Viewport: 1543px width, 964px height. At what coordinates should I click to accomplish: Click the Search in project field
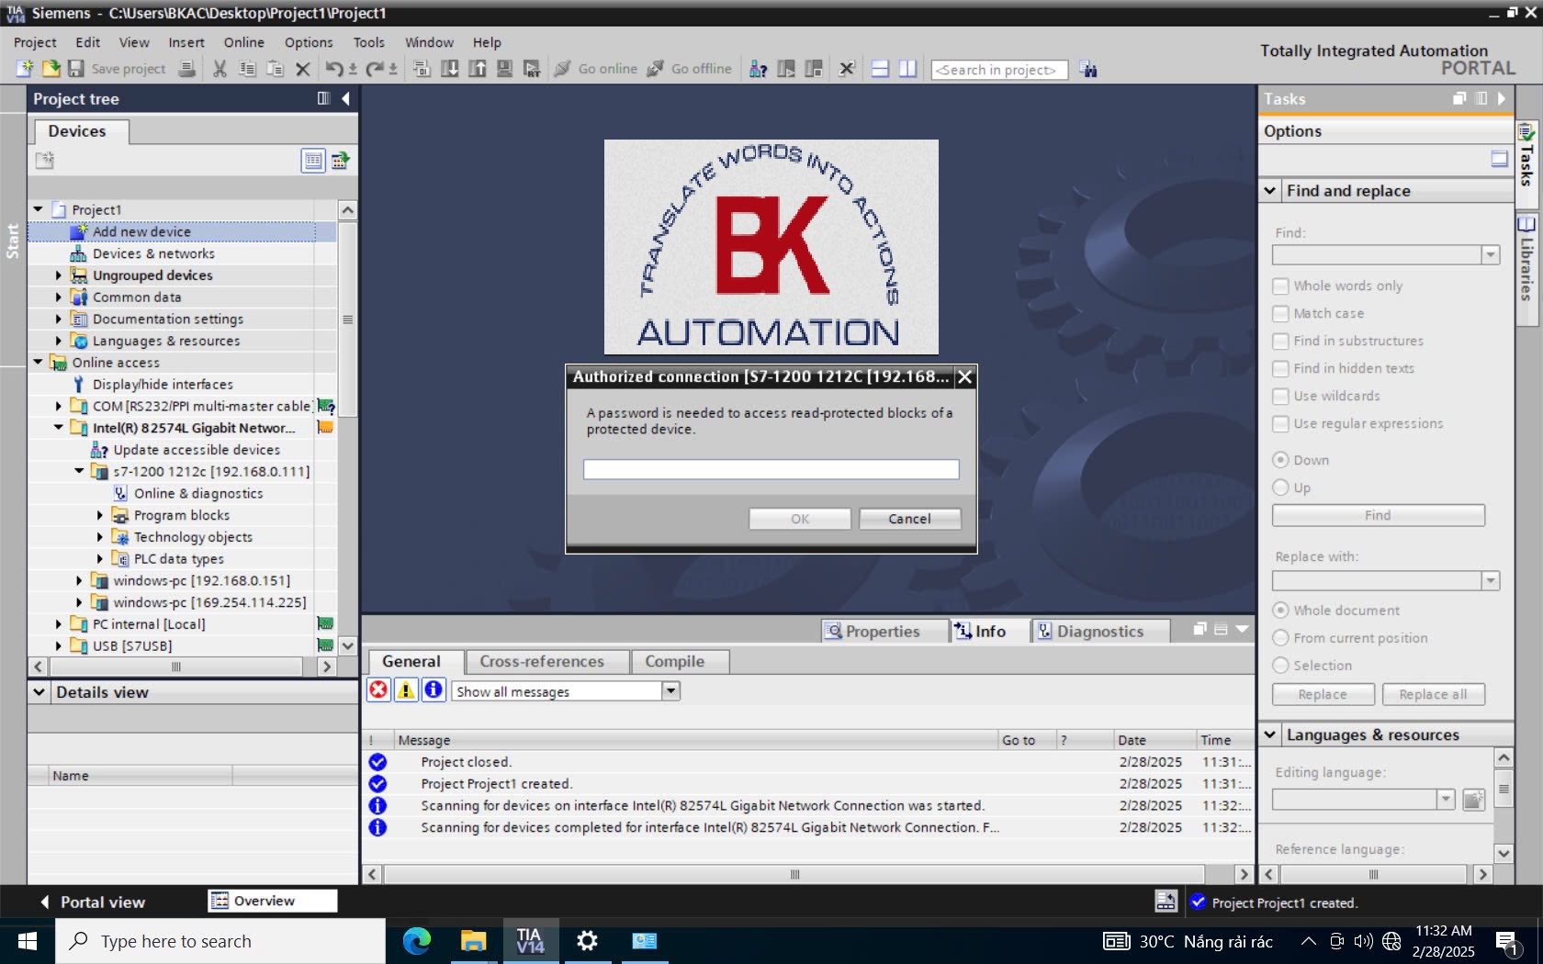[x=999, y=70]
